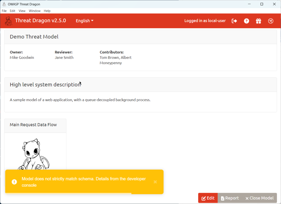Click the Threat Dragon v2.5.0 title link
281x204 pixels.
[40, 21]
